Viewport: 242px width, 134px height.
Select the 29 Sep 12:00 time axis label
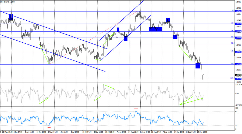202,132
